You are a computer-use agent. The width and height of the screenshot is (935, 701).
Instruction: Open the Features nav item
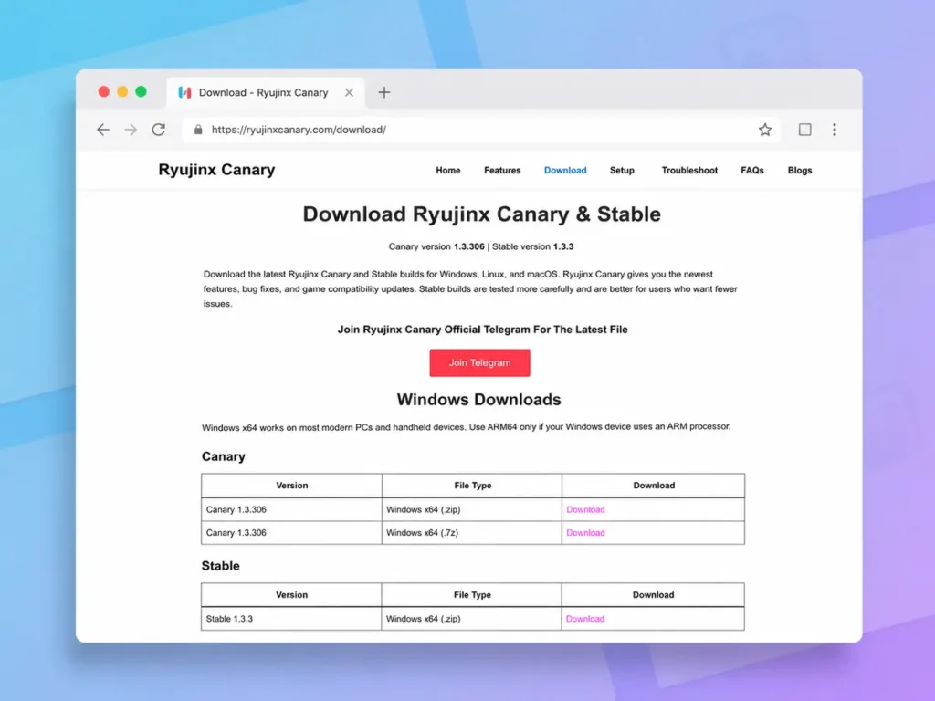[502, 171]
